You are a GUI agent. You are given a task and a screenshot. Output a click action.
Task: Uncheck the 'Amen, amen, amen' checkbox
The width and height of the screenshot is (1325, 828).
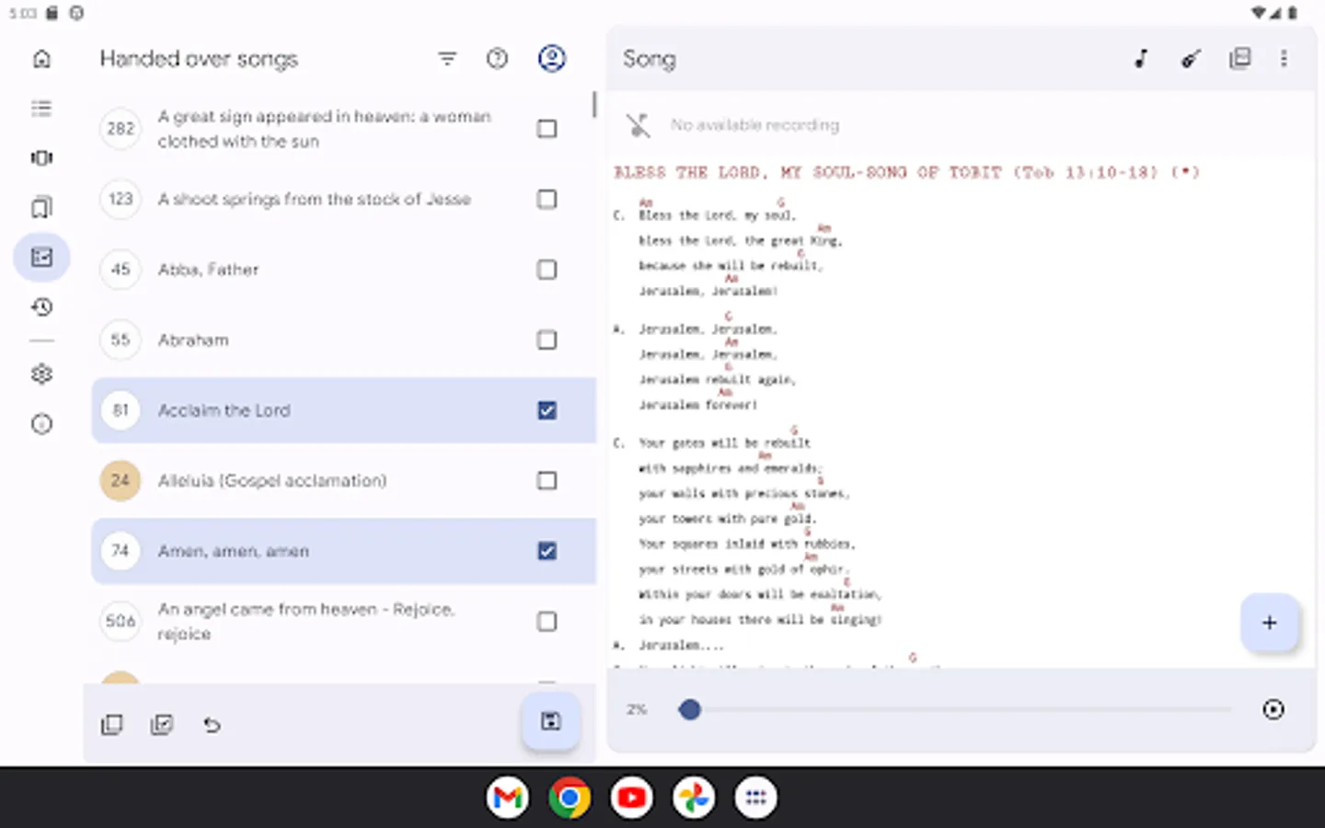click(547, 551)
